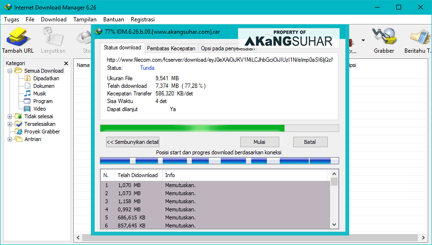This screenshot has width=432, height=245.
Task: Close the Kategori panel
Action: 66,63
